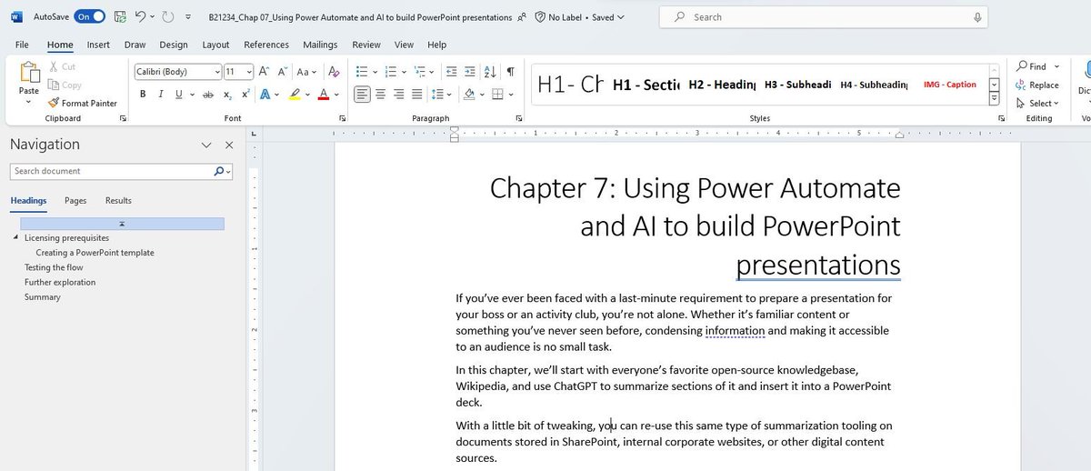Image resolution: width=1091 pixels, height=471 pixels.
Task: Click the Undo arrow icon
Action: [140, 16]
